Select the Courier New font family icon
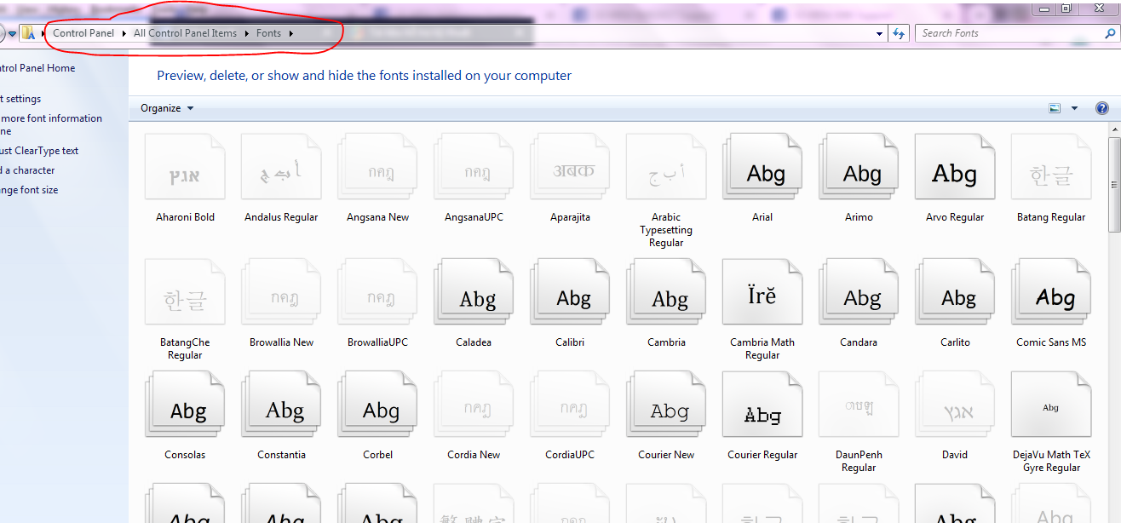Image resolution: width=1121 pixels, height=523 pixels. (x=666, y=405)
